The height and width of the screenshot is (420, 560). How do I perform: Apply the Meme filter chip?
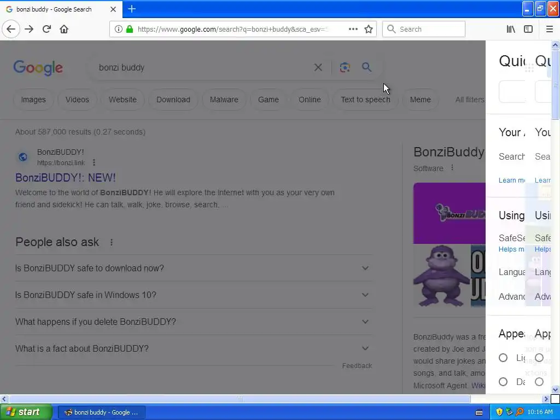click(421, 100)
